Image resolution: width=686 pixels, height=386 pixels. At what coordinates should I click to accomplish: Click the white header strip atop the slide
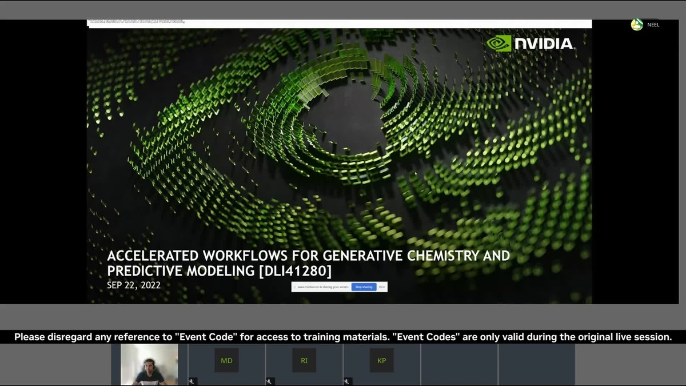pyautogui.click(x=339, y=23)
